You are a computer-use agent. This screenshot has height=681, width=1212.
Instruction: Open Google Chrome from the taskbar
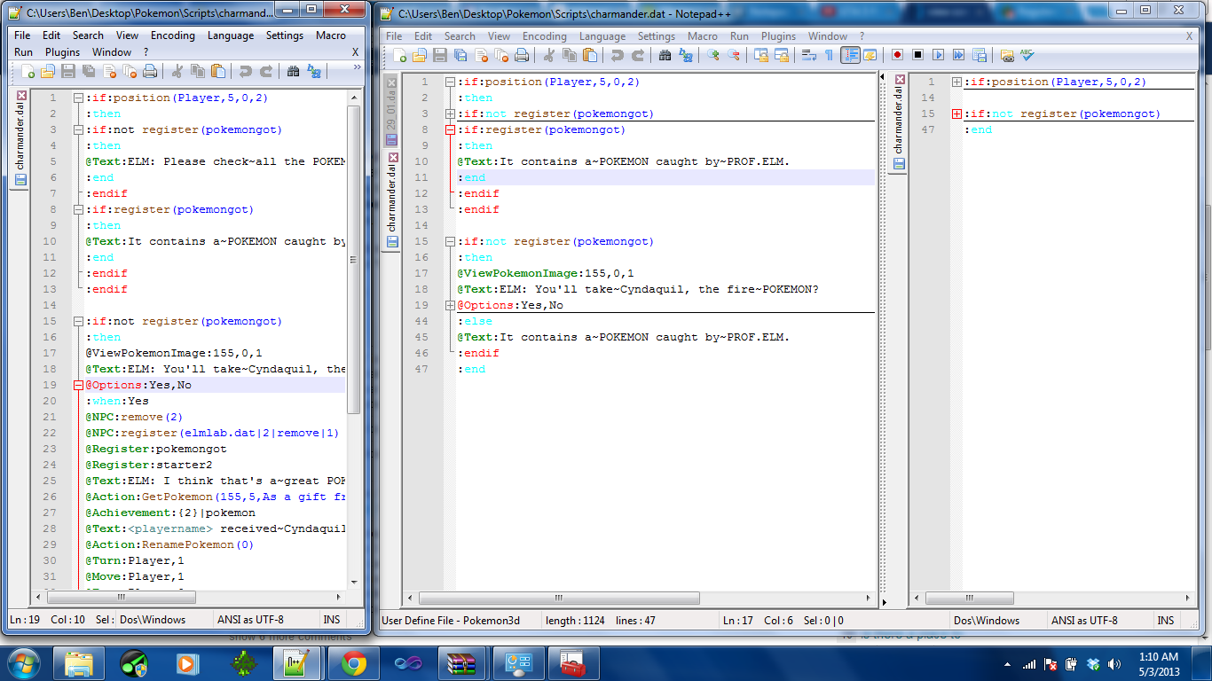click(x=353, y=662)
